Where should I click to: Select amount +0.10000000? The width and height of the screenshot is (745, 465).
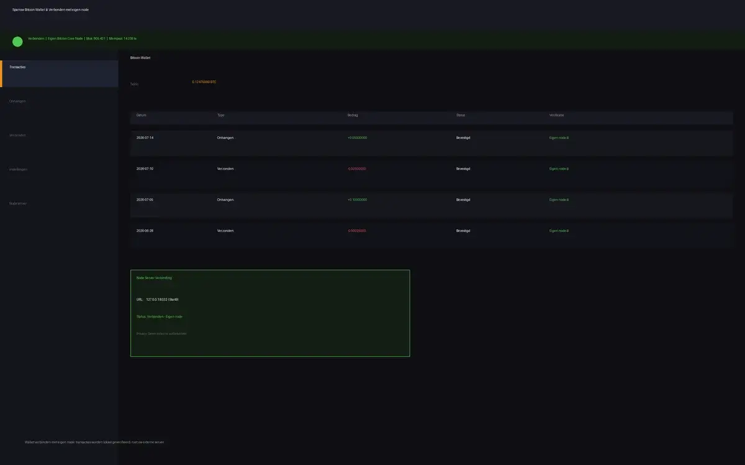[x=357, y=200]
